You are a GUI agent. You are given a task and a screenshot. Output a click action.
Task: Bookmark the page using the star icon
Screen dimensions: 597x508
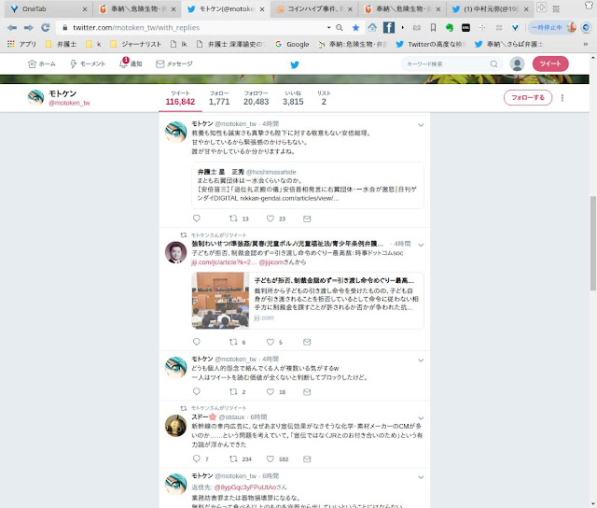355,27
